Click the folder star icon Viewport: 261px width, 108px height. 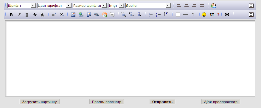tap(112, 15)
